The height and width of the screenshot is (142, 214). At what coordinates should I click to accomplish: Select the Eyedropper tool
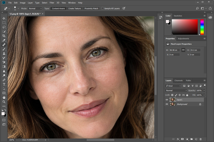coord(4,40)
